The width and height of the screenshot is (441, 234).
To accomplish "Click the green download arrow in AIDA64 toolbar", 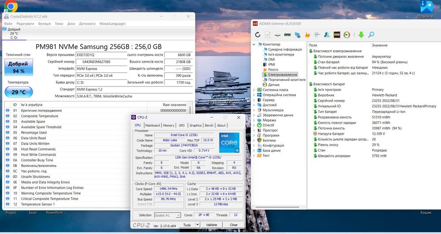I will (x=361, y=34).
